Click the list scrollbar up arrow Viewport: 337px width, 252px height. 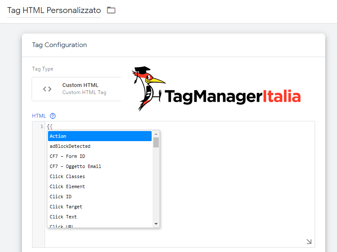(156, 134)
